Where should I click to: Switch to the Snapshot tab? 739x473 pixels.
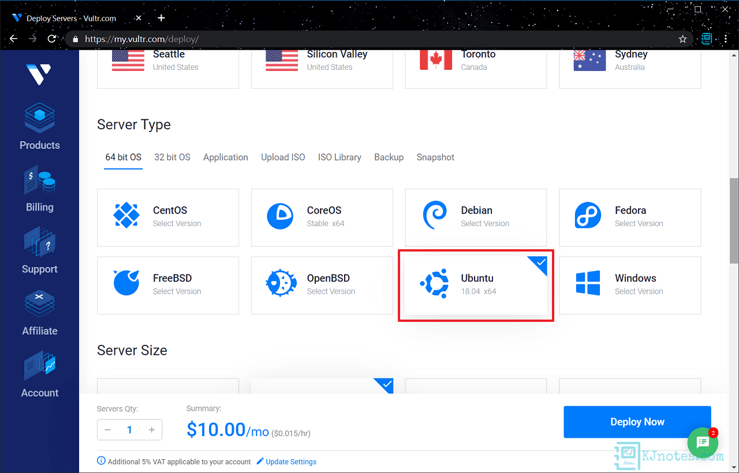435,157
